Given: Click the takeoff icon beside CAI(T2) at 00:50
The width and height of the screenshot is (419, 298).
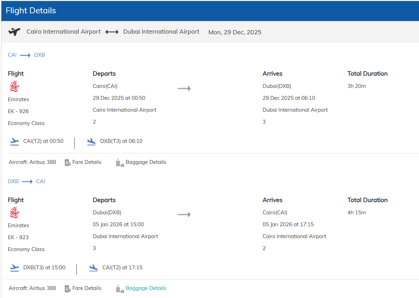Looking at the screenshot, I should tap(14, 141).
